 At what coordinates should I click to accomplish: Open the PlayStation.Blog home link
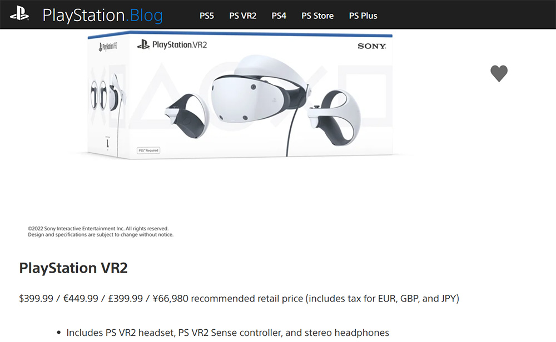pos(102,16)
